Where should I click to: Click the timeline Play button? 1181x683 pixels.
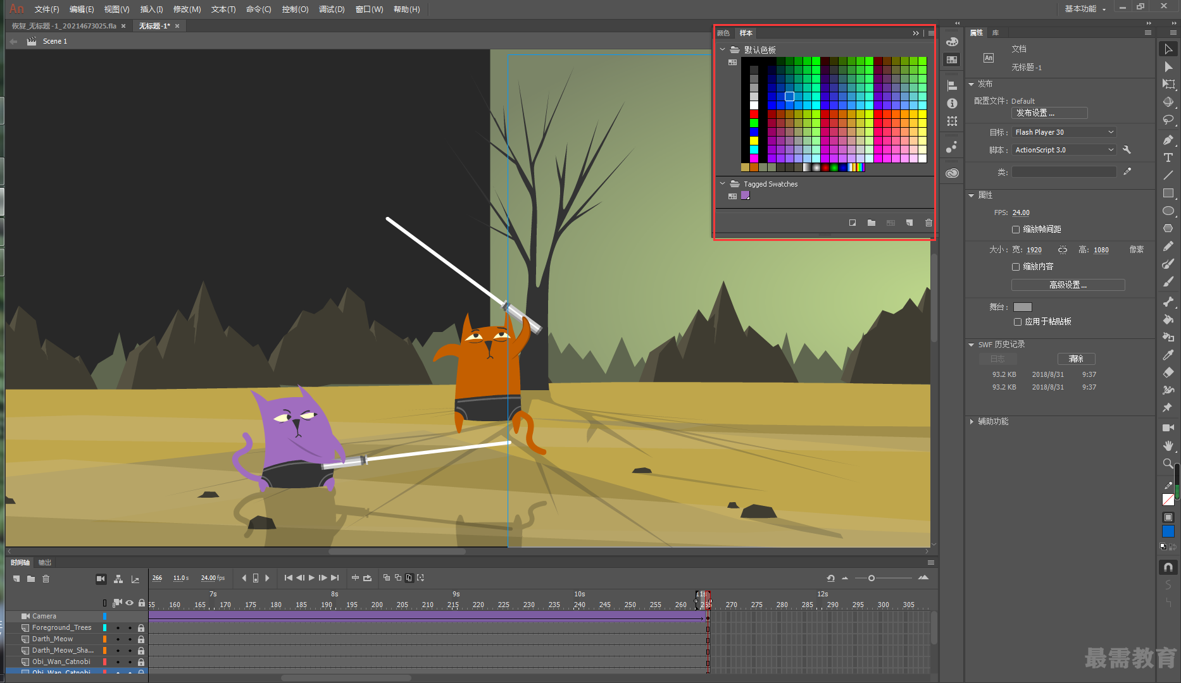pyautogui.click(x=311, y=578)
